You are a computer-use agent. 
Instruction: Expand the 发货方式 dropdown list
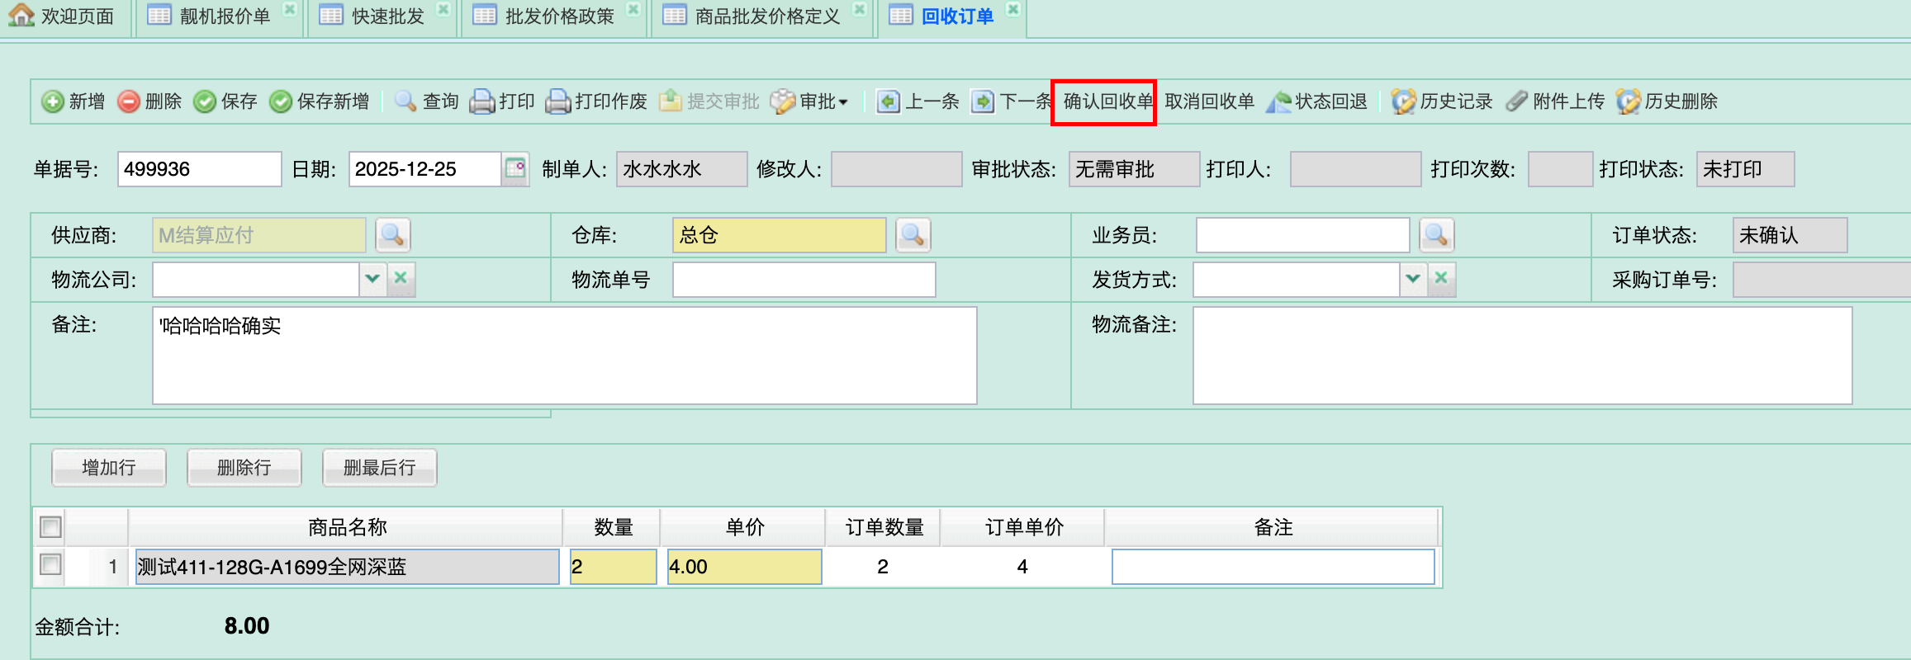click(1413, 279)
